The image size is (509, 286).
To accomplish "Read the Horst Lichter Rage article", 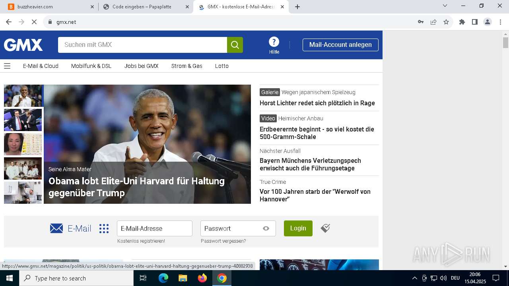I will [317, 103].
